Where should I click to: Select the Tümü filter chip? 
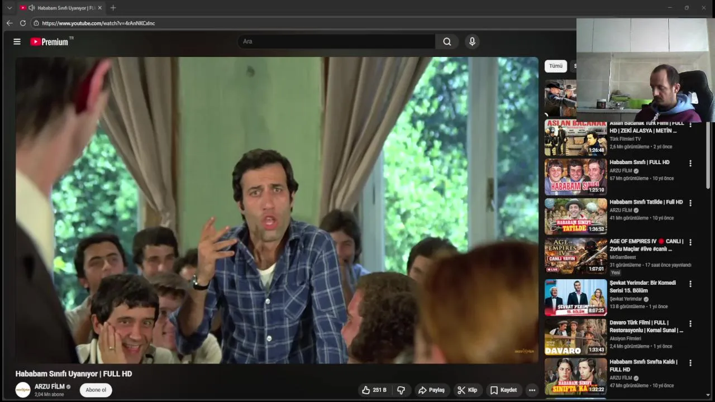(x=556, y=66)
